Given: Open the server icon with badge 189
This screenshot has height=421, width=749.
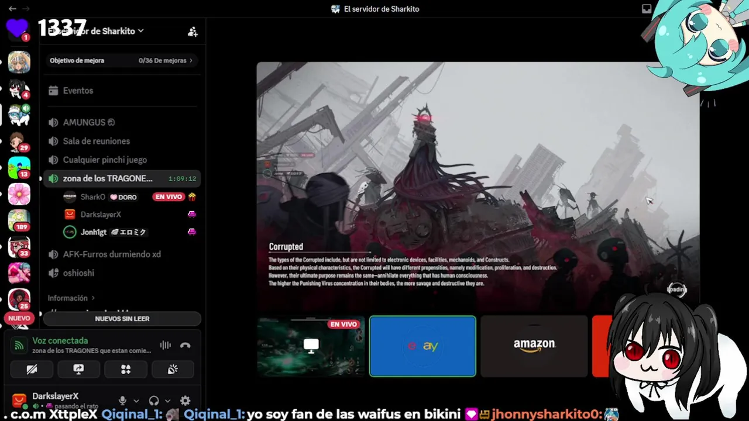Looking at the screenshot, I should coord(19,220).
